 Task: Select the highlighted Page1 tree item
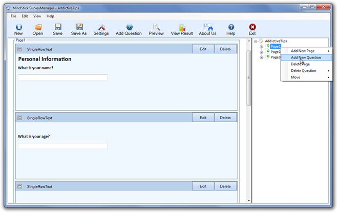(276, 46)
